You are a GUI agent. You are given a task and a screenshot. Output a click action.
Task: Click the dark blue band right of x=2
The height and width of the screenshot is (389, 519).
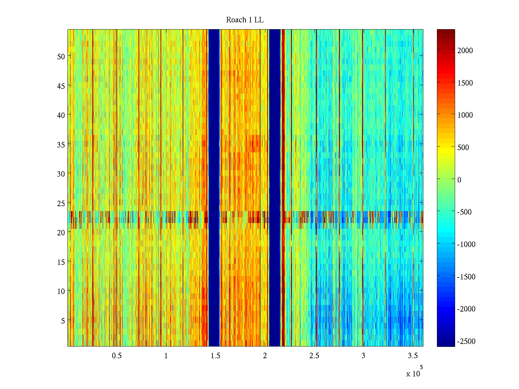(275, 188)
